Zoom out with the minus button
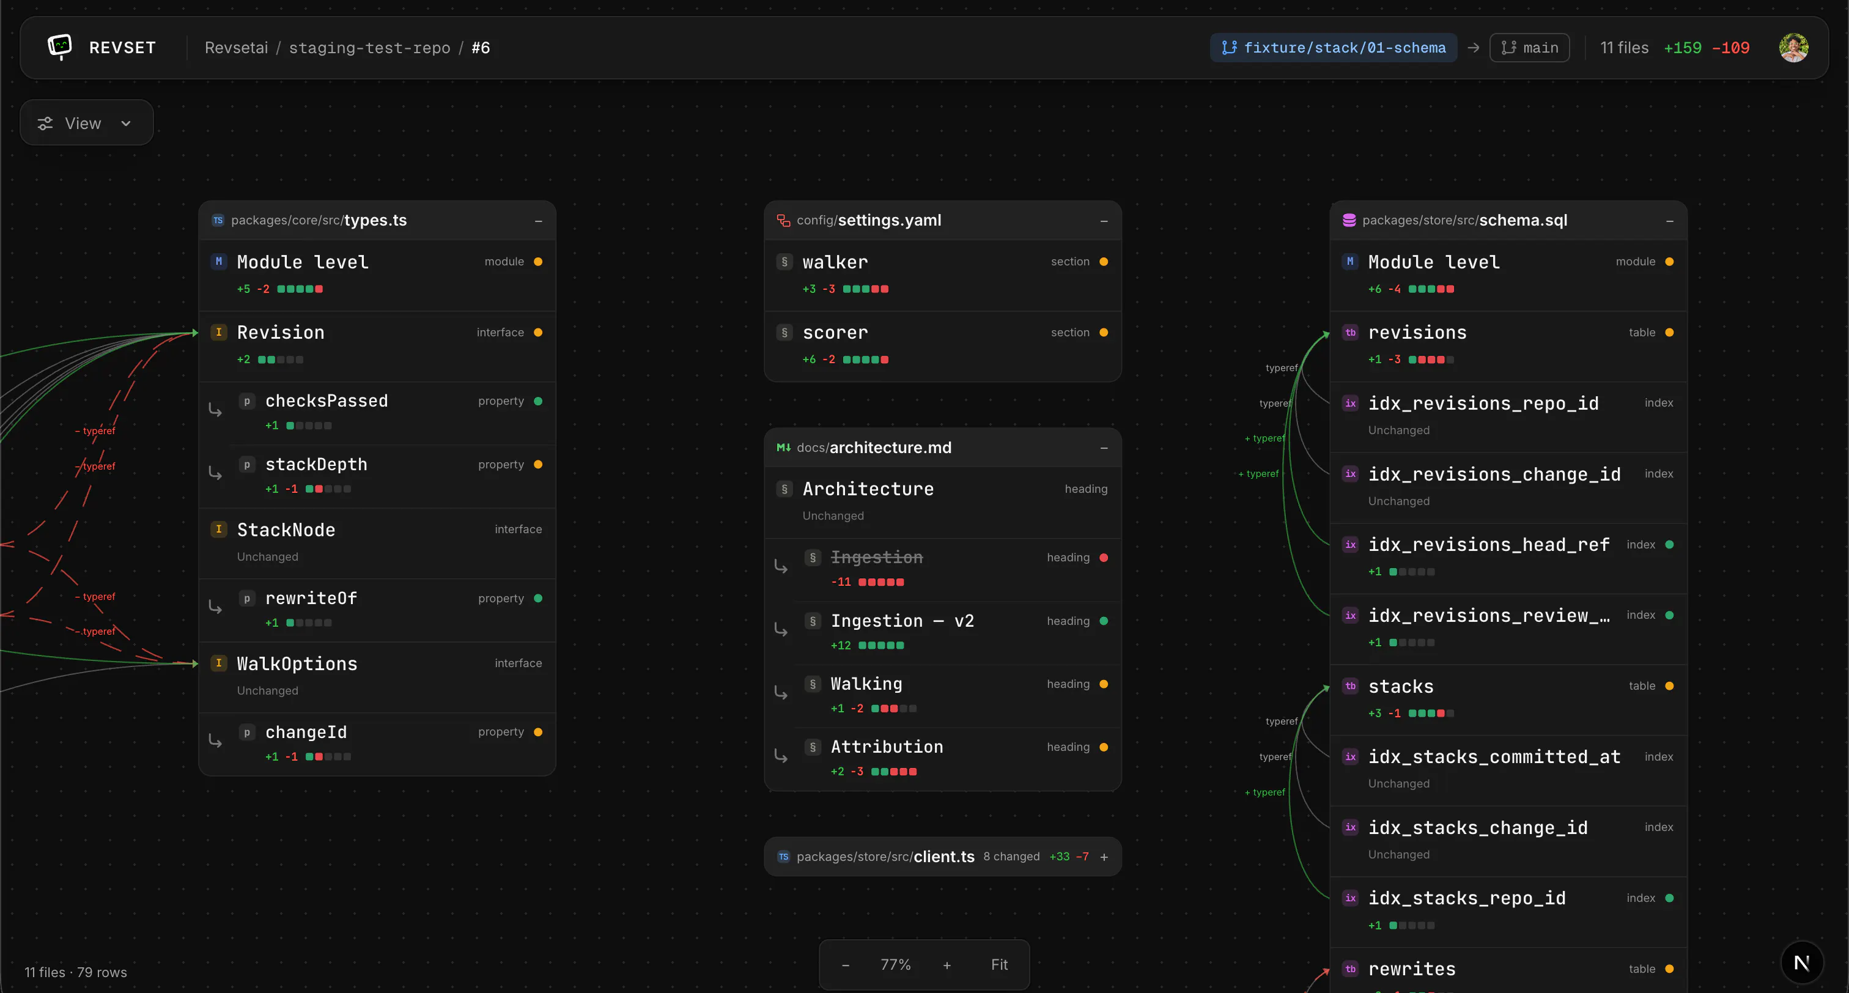 pyautogui.click(x=846, y=965)
